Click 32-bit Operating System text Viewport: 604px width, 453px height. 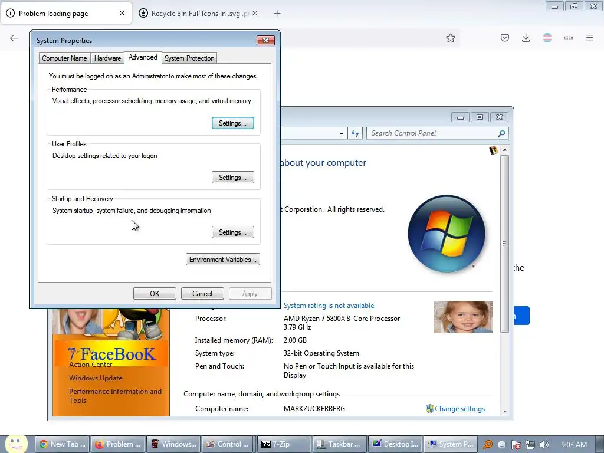pos(321,353)
